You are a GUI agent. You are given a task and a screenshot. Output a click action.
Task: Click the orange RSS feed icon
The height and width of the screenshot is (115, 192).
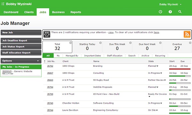187,34
